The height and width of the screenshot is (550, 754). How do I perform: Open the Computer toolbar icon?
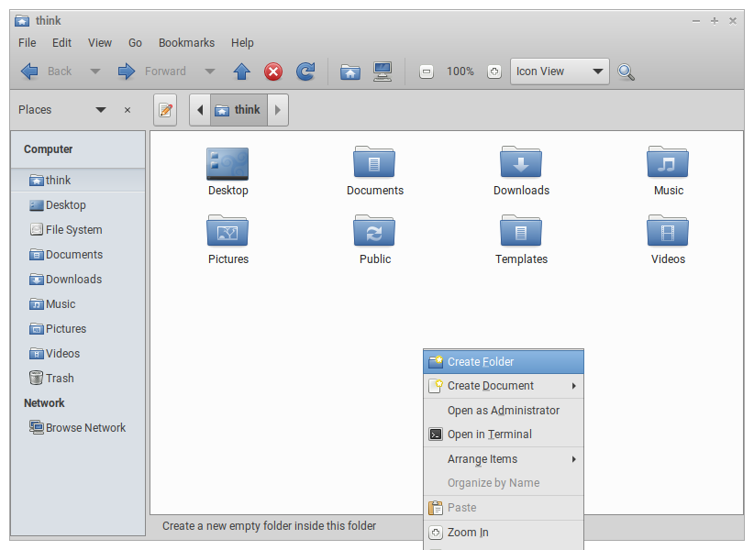tap(383, 72)
